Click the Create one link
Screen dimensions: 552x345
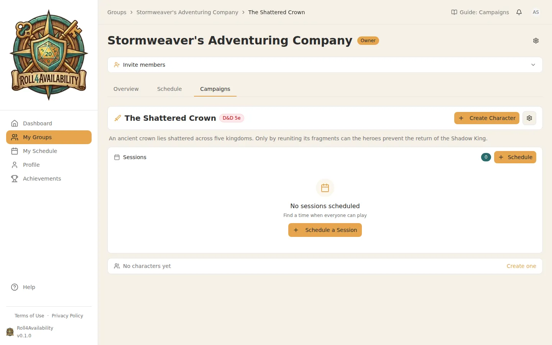(521, 266)
